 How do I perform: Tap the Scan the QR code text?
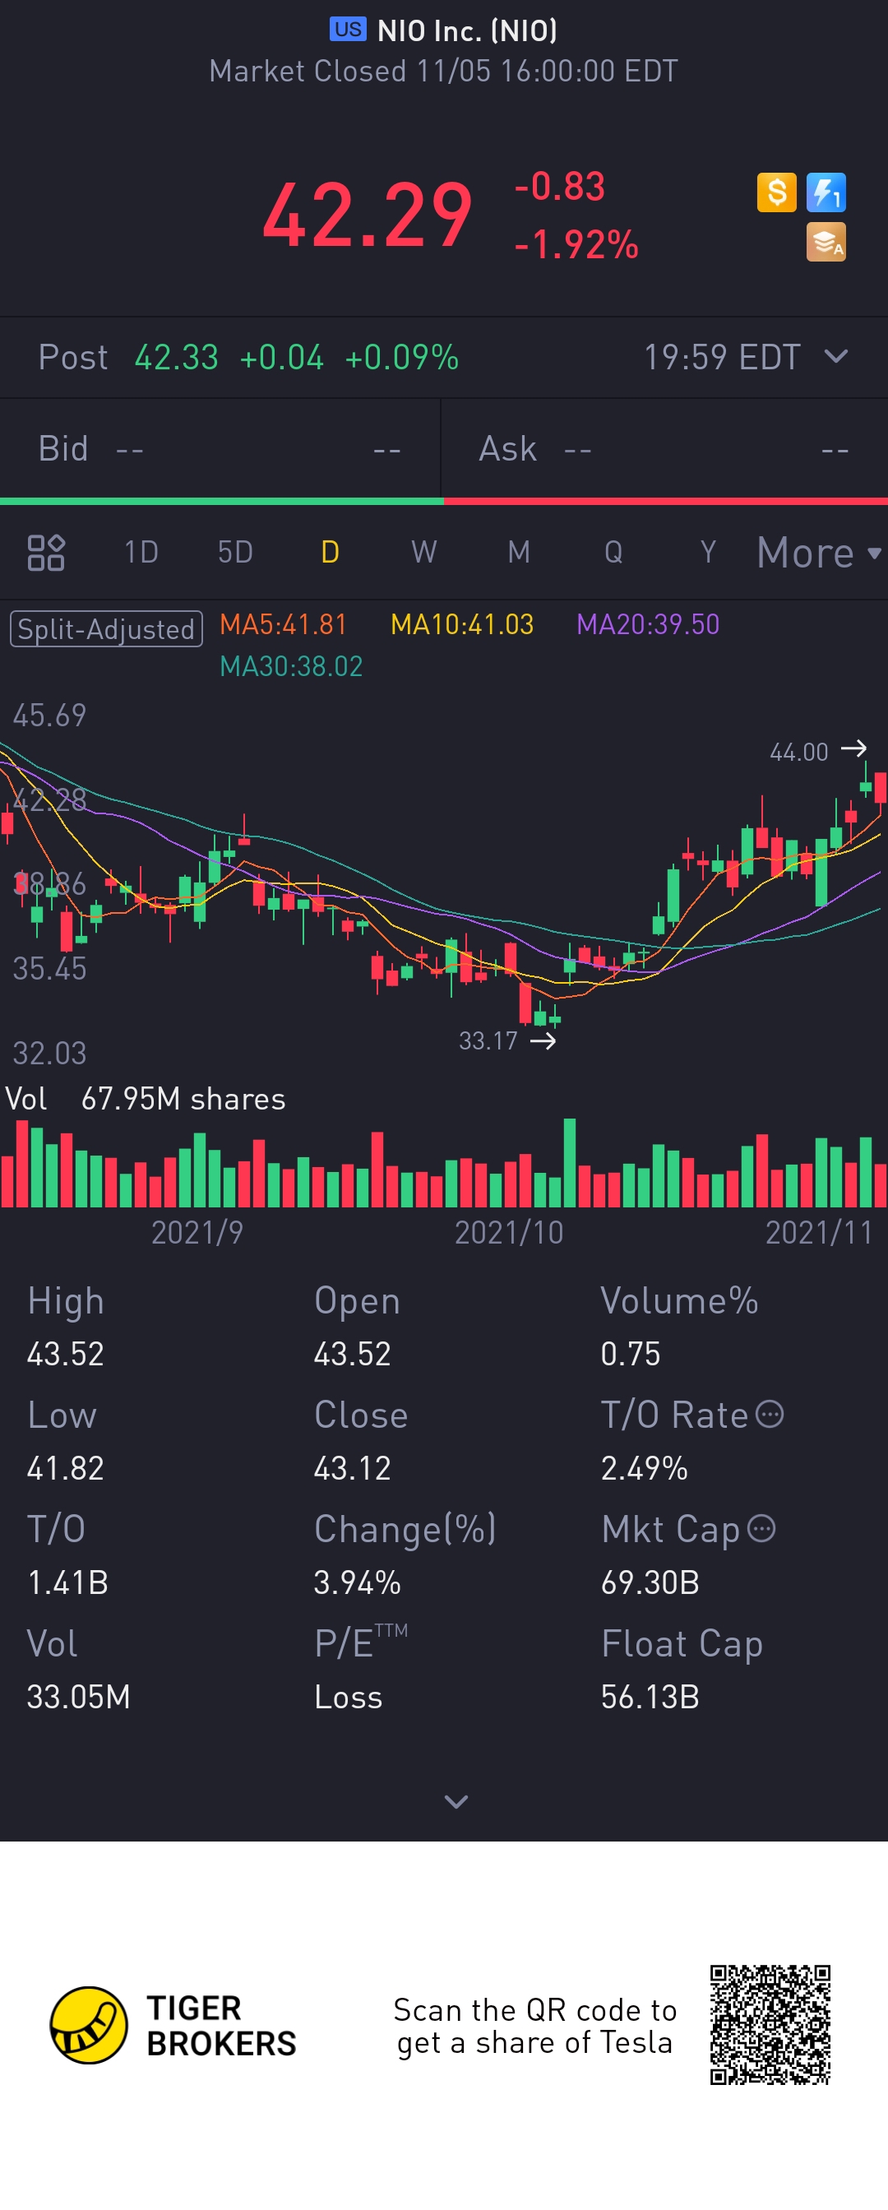535,2026
